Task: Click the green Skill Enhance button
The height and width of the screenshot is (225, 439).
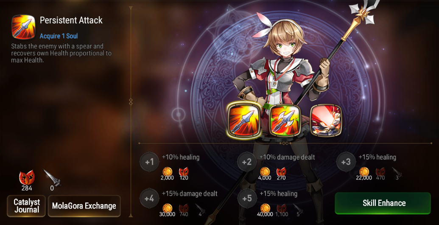Action: [383, 203]
